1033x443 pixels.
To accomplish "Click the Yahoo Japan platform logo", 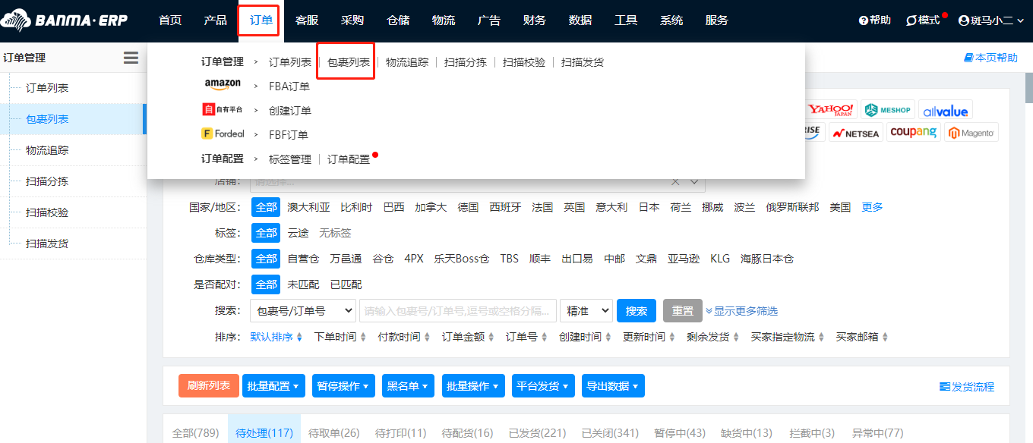I will pyautogui.click(x=830, y=110).
